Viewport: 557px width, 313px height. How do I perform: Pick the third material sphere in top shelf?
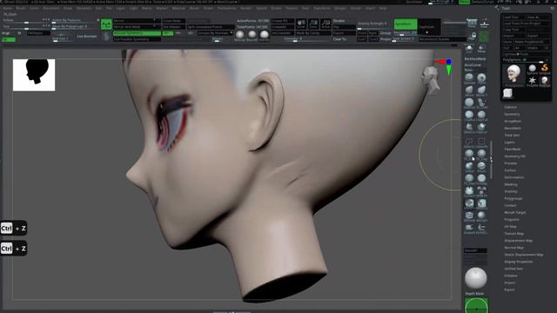tap(264, 35)
